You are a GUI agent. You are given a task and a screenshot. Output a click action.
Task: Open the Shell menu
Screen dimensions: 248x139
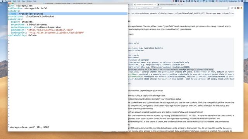pyautogui.click(x=14, y=1)
